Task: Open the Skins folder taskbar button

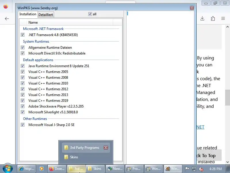Action: [x=95, y=169]
